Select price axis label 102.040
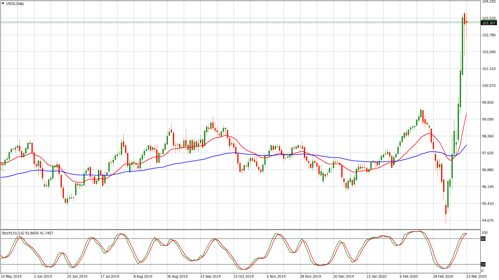This screenshot has height=280, width=499. pyautogui.click(x=489, y=52)
